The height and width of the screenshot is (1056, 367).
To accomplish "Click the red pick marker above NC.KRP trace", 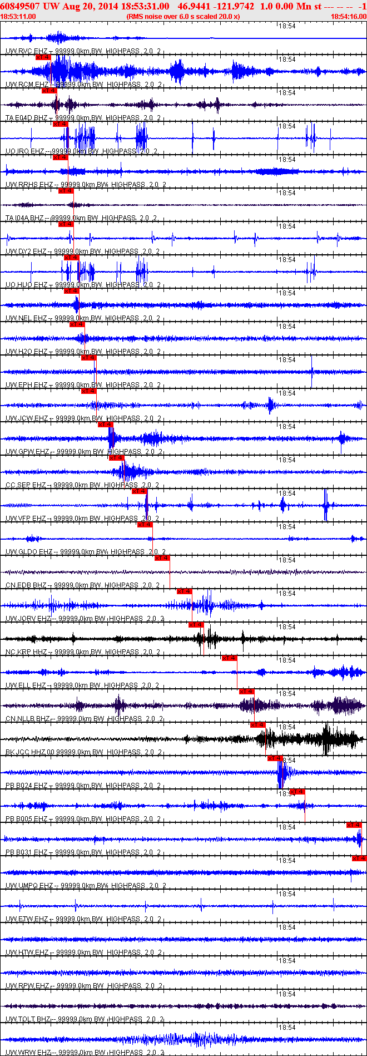I will (x=196, y=624).
